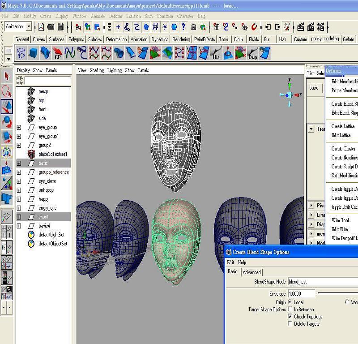Activate the Move tool in the toolbox
The width and height of the screenshot is (358, 344).
(7, 107)
